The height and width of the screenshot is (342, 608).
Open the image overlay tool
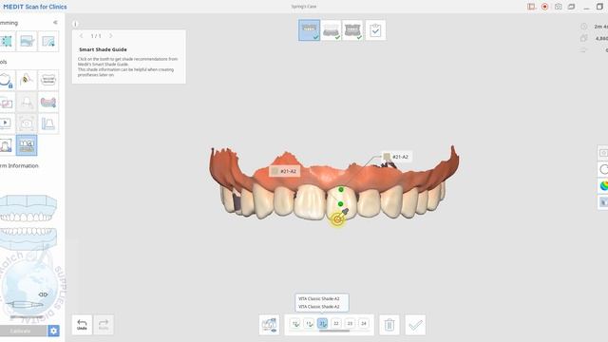coord(7,103)
